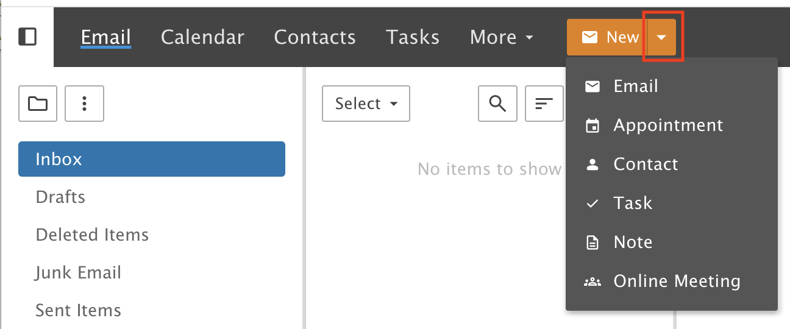The width and height of the screenshot is (790, 329).
Task: Open the Select dropdown
Action: (366, 104)
